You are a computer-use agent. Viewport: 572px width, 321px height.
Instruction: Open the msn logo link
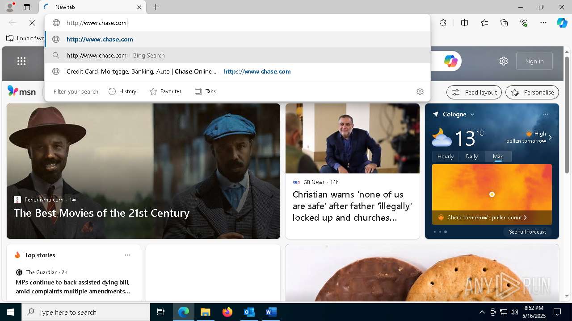click(x=21, y=91)
